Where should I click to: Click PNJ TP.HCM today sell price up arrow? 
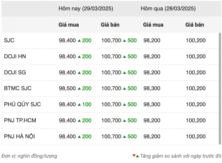(125, 121)
